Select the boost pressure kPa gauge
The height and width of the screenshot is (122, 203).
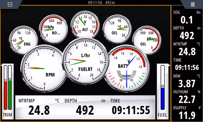pos(53,27)
